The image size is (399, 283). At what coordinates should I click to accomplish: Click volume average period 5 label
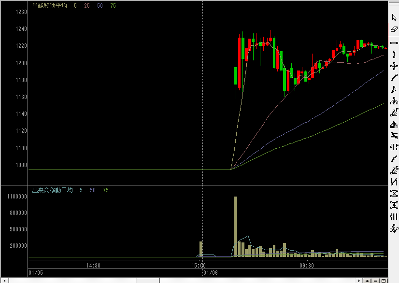tap(81, 190)
